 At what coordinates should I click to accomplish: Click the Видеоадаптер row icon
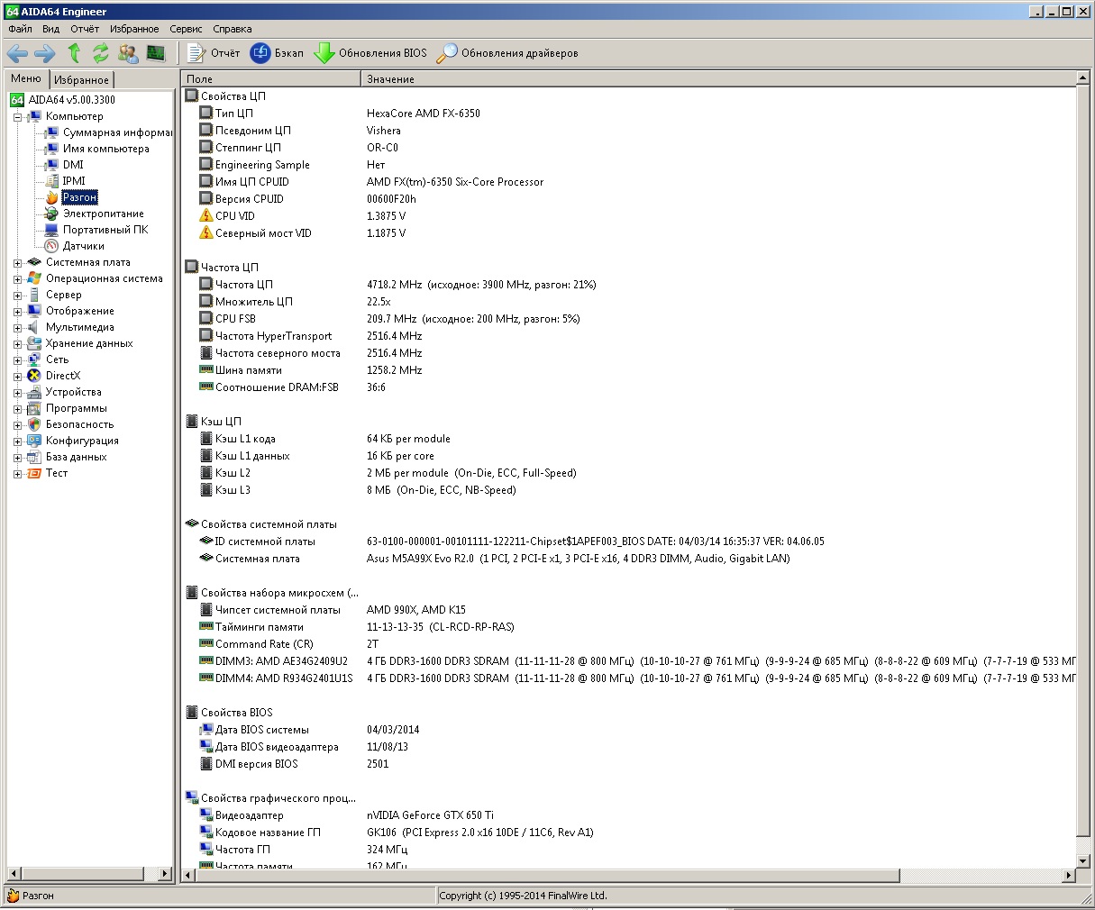coord(206,815)
